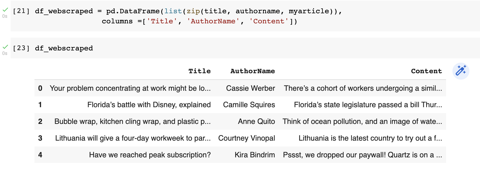The width and height of the screenshot is (480, 173).
Task: Click the Anne Quito author cell
Action: (x=256, y=122)
